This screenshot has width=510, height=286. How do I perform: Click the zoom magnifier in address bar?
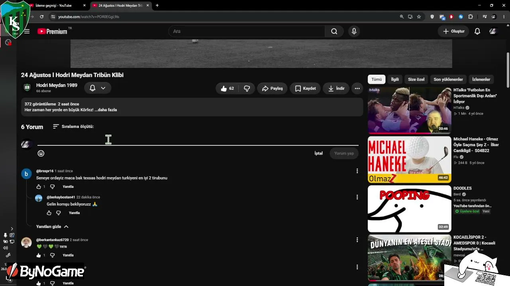(x=402, y=17)
